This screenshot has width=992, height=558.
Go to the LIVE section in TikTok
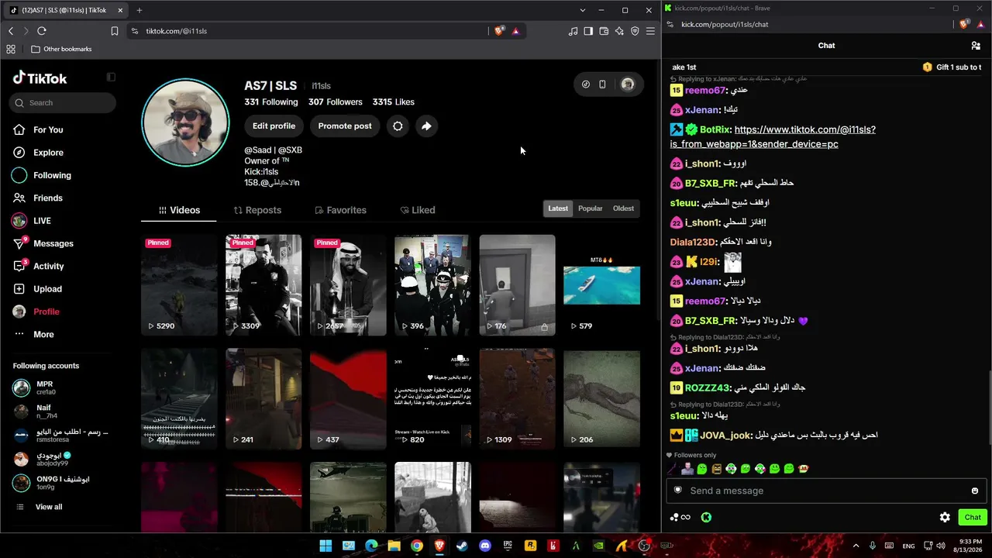42,221
